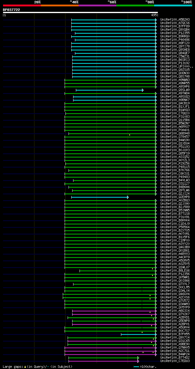Click the query gap marker on Q6B948 bar
195x369 pixels.
tap(129, 134)
